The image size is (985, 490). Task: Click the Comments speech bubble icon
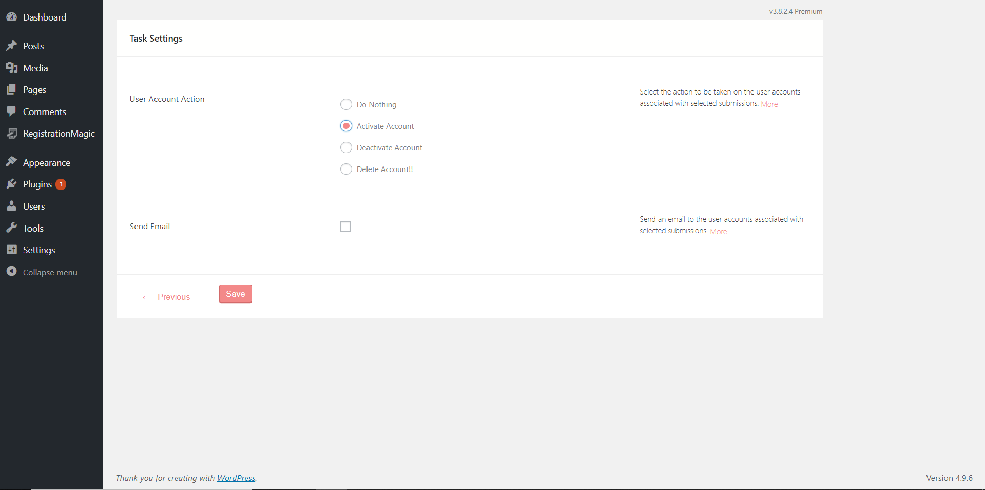tap(12, 111)
